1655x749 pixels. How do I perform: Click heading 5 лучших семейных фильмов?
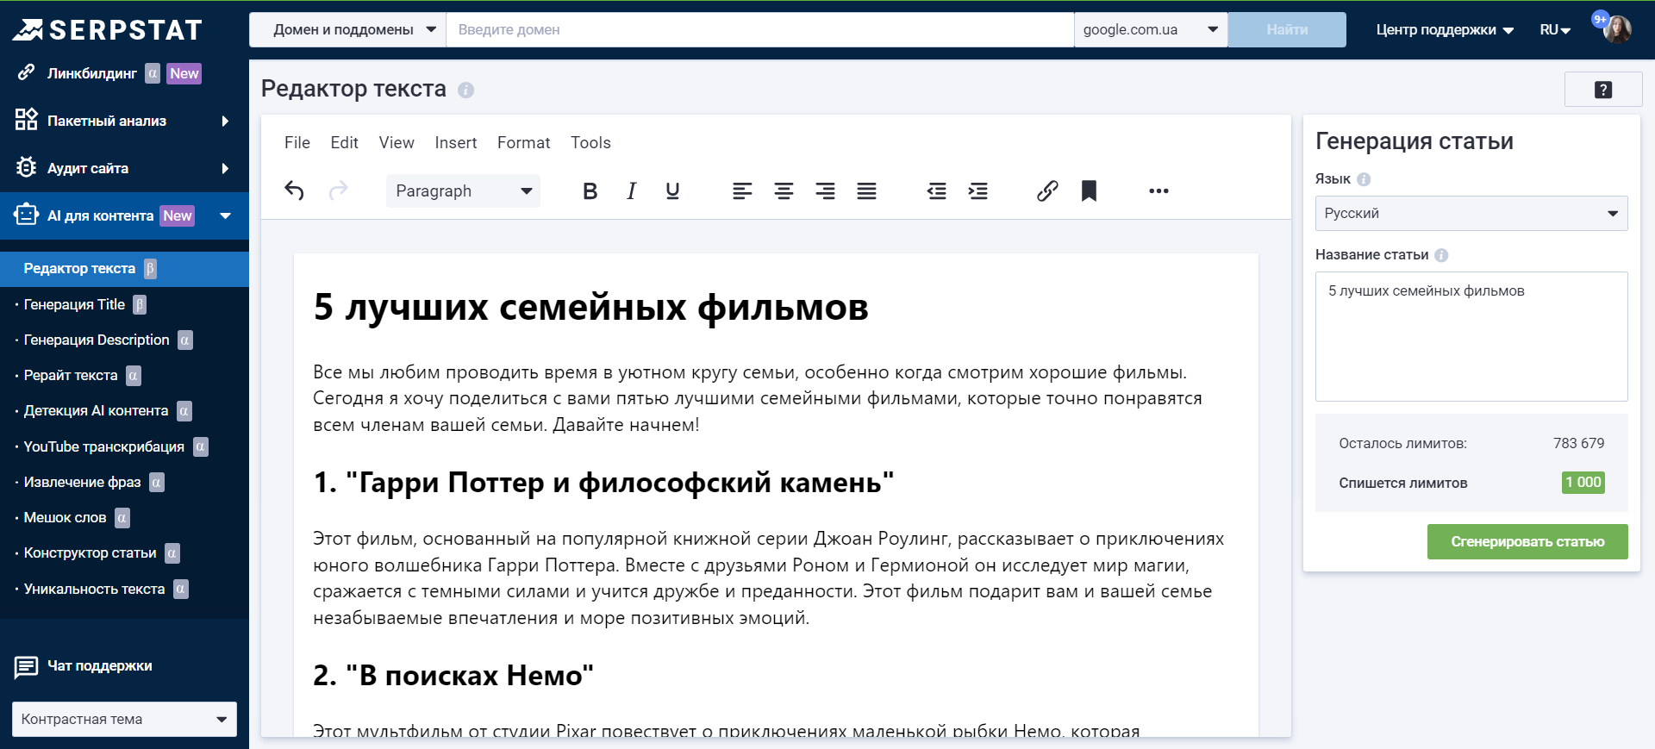(x=590, y=307)
